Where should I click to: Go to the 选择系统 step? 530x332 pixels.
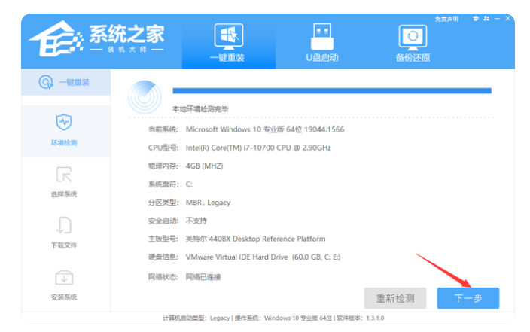pos(64,181)
